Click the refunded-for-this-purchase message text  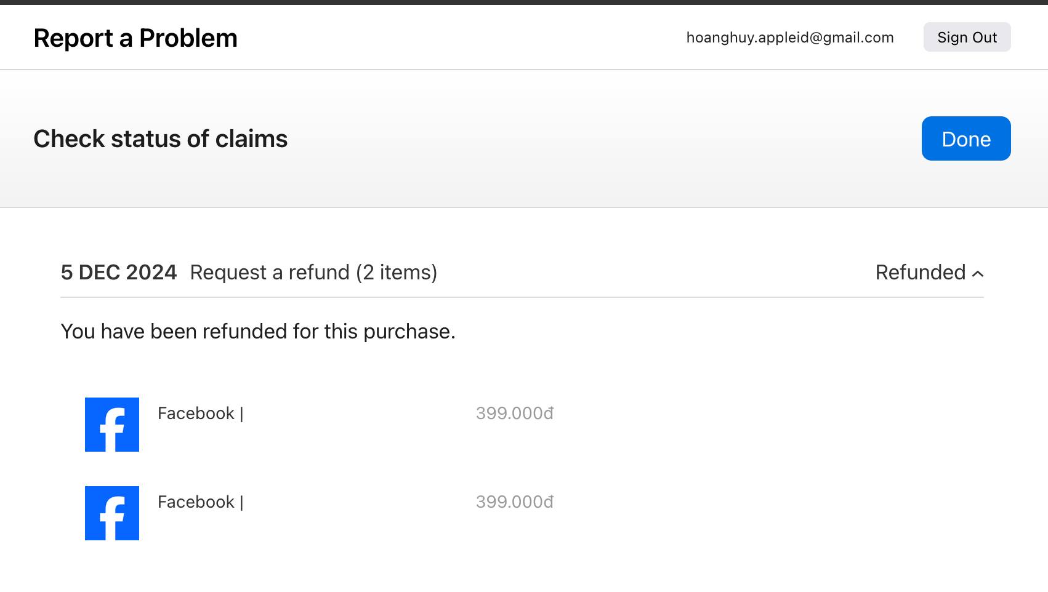coord(258,332)
